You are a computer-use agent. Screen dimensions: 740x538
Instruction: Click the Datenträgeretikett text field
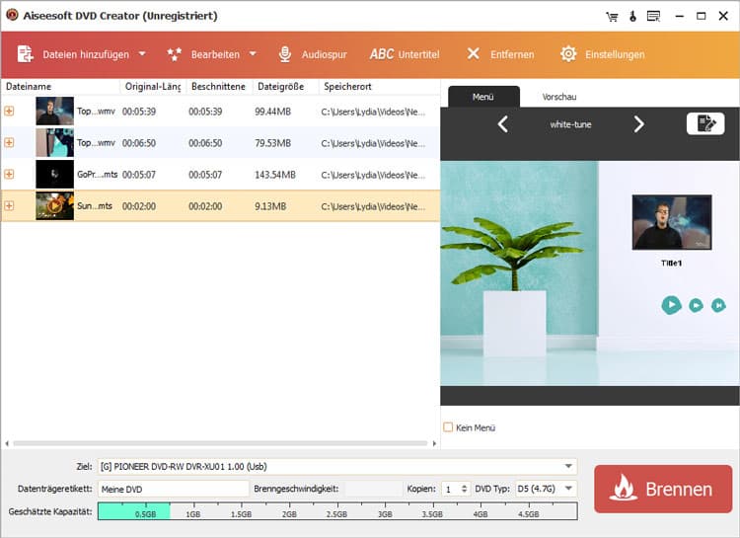(174, 489)
